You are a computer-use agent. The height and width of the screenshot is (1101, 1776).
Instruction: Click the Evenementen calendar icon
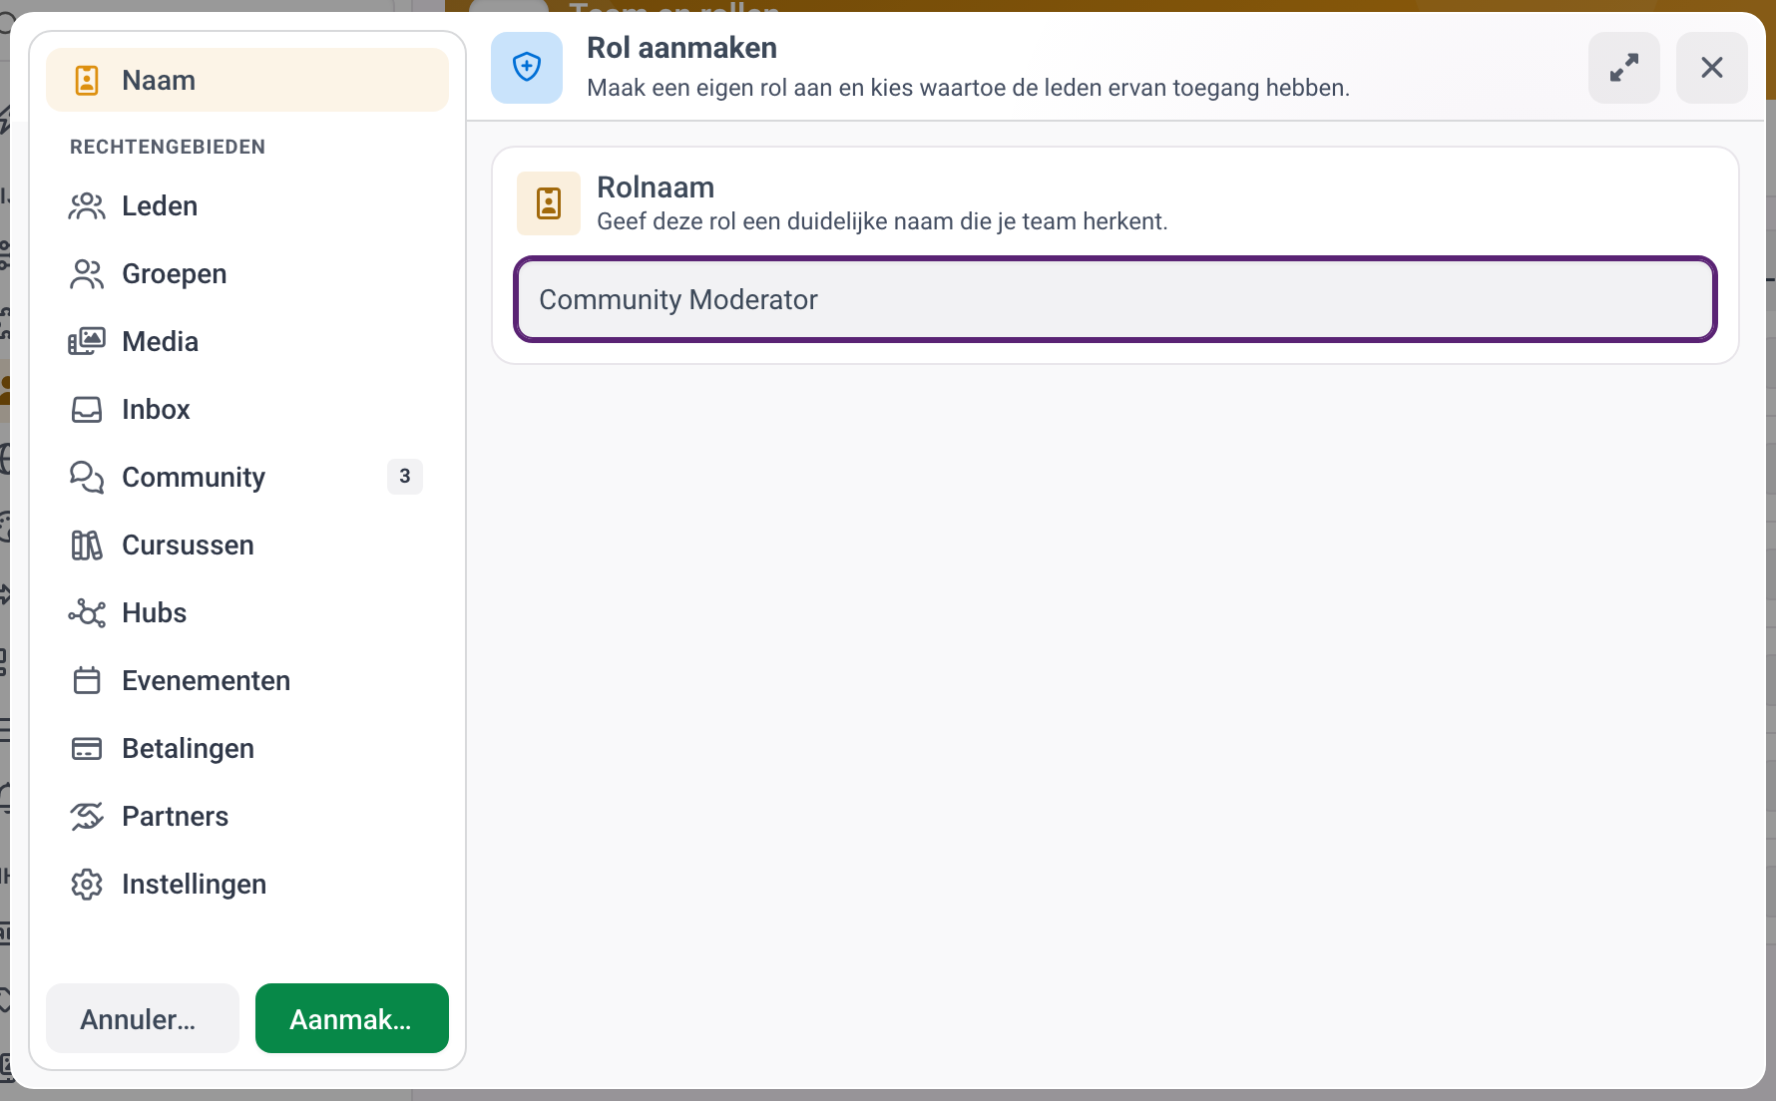point(87,680)
